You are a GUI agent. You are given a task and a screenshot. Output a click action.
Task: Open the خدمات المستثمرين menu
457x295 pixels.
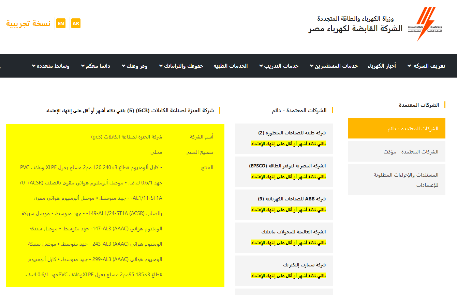[337, 66]
